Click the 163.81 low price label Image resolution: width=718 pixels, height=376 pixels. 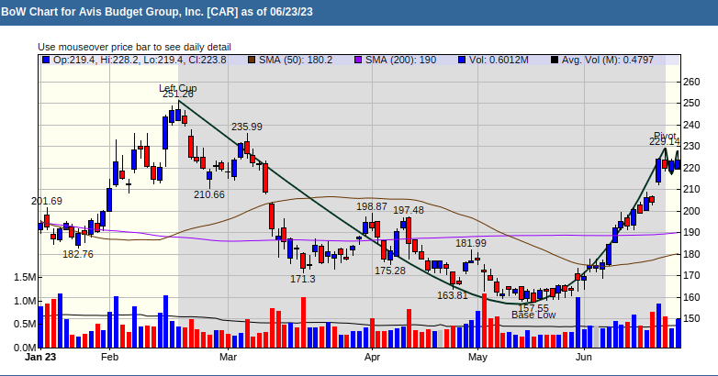[x=453, y=295]
